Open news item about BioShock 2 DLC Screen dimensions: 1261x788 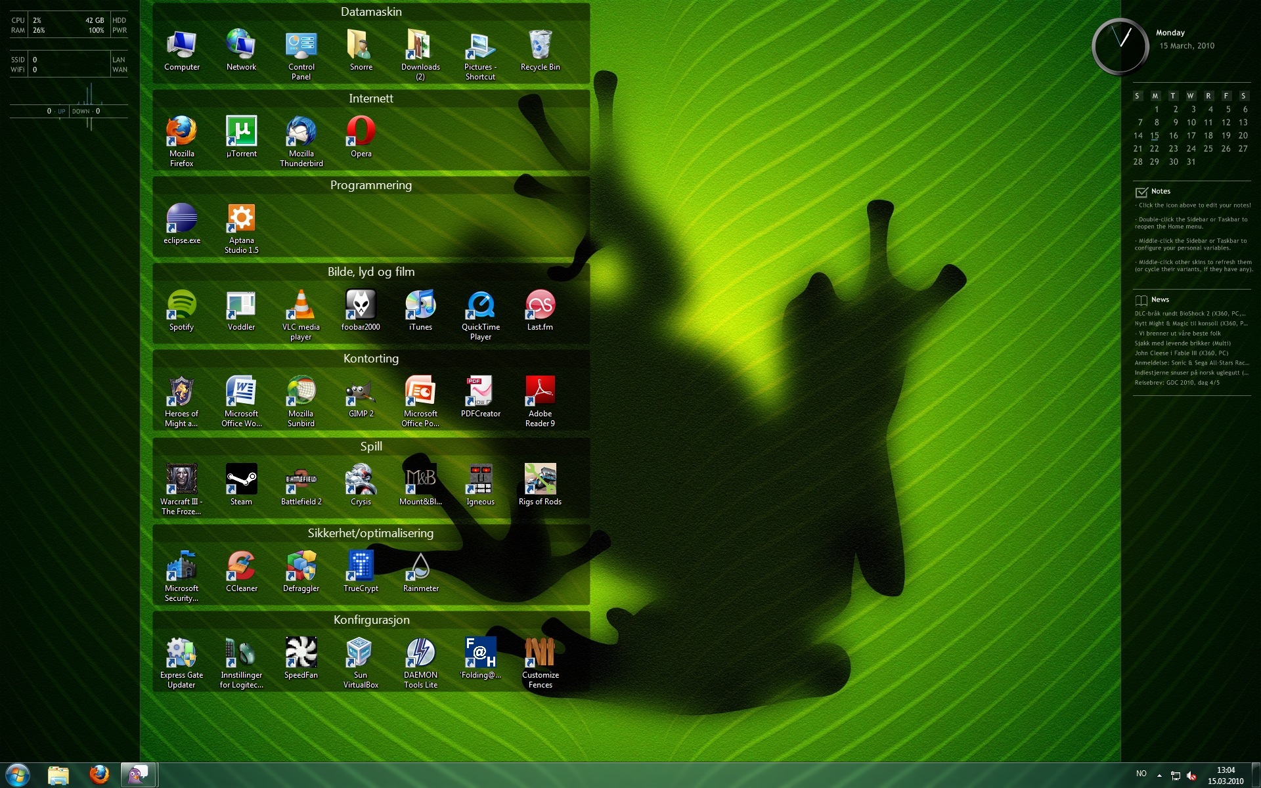(1190, 314)
